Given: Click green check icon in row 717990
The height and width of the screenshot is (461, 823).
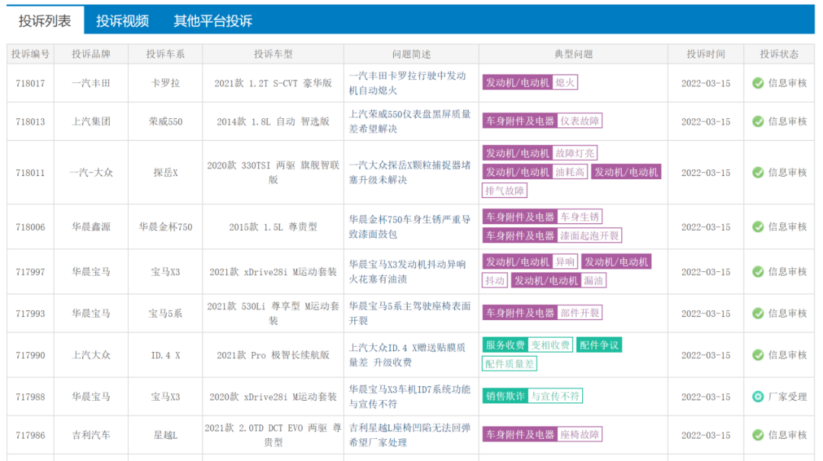Looking at the screenshot, I should [757, 355].
